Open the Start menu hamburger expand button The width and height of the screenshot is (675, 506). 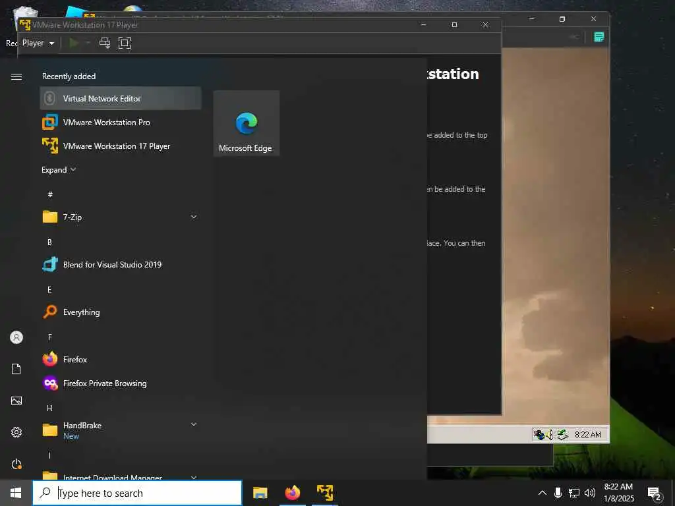(16, 76)
